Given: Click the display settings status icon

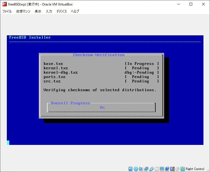Looking at the screenshot, I should pyautogui.click(x=162, y=169).
